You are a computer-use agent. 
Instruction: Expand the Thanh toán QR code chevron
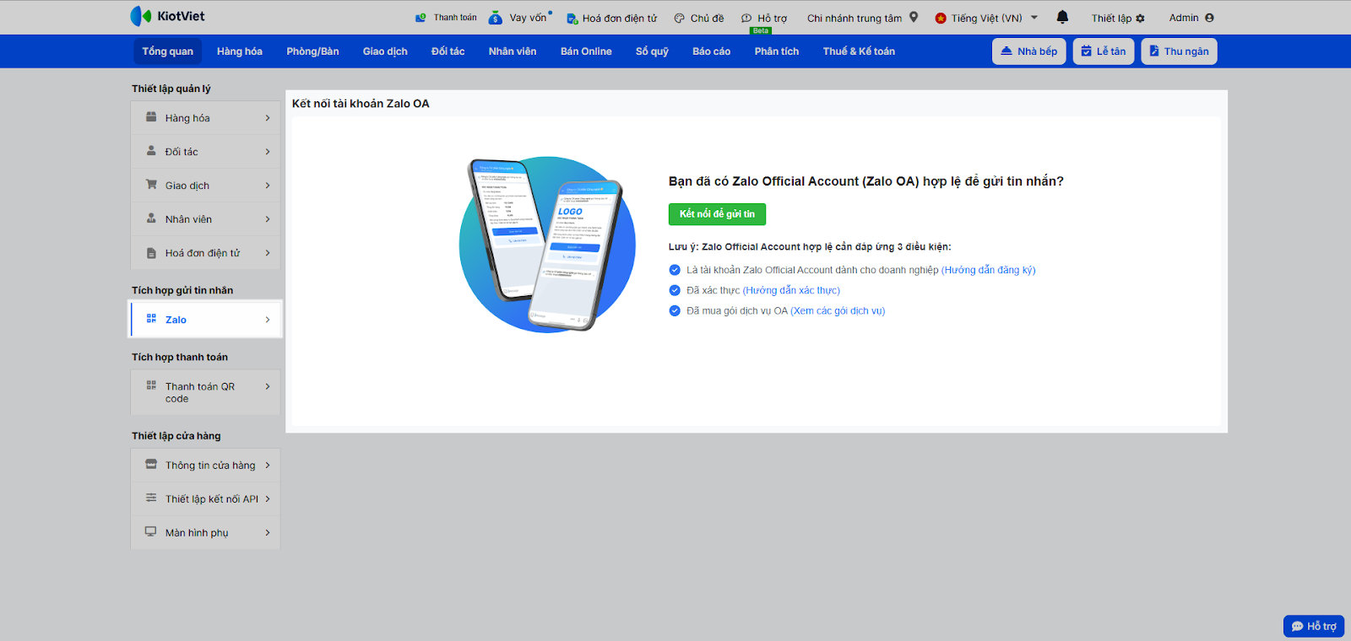coord(268,386)
